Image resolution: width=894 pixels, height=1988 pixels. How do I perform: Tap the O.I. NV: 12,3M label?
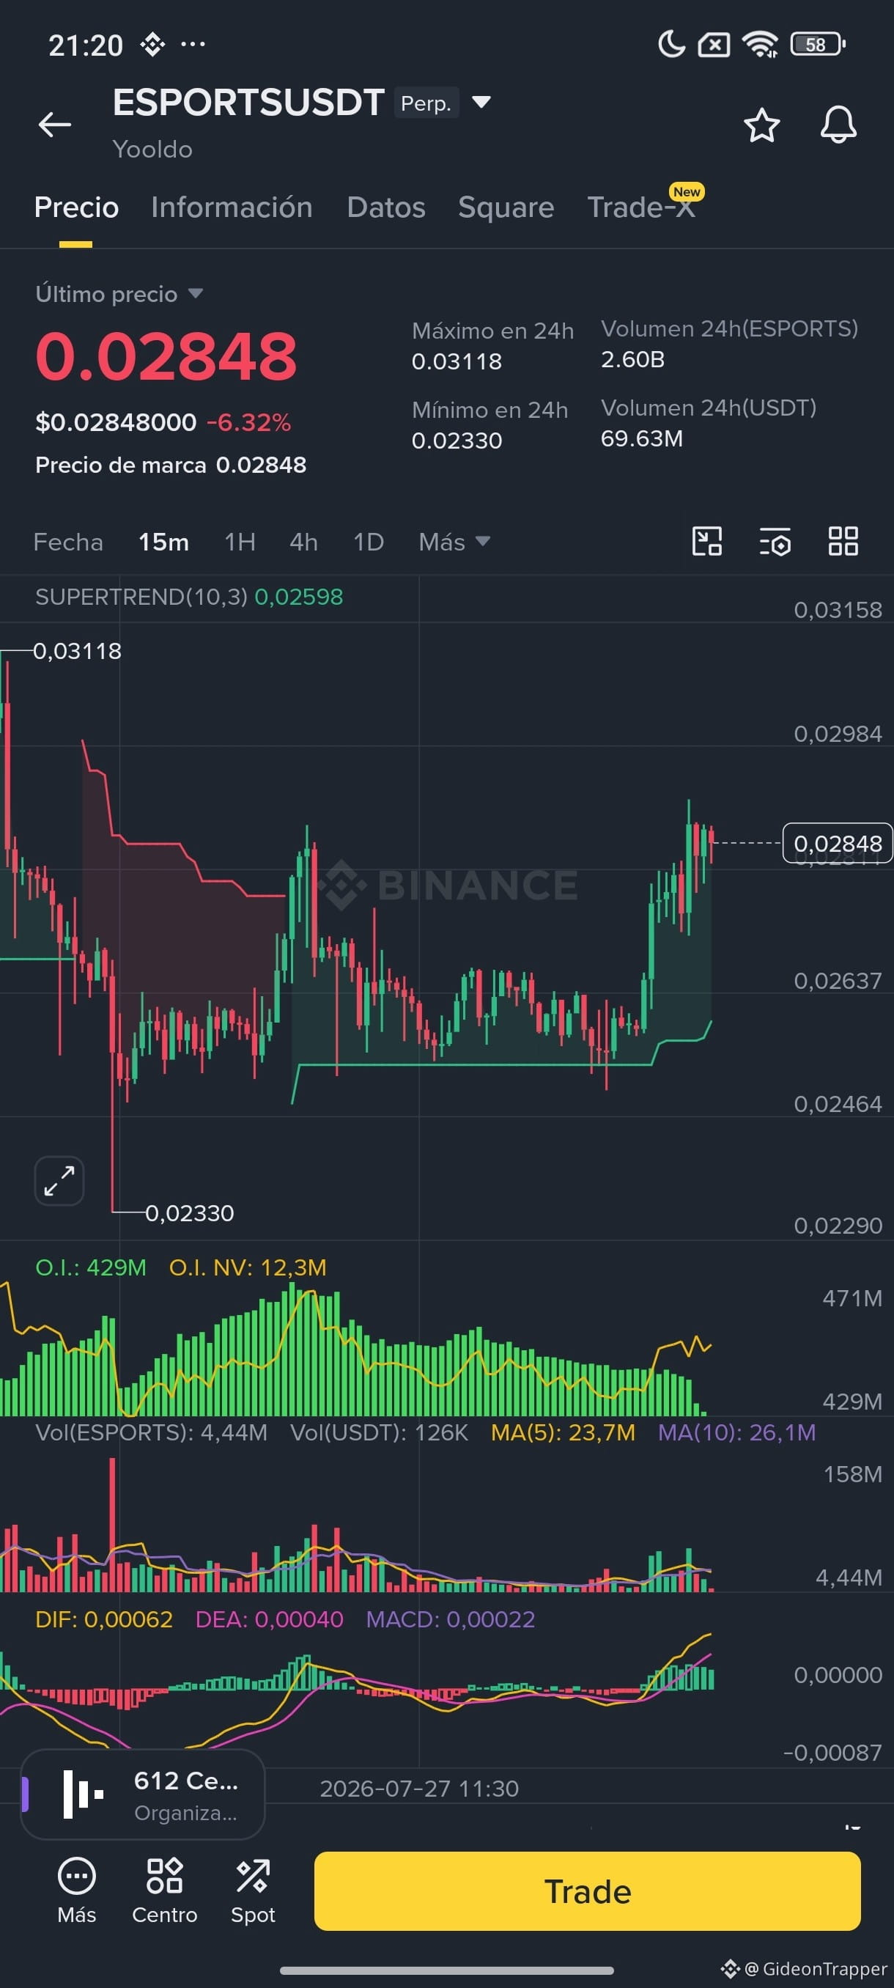click(248, 1267)
